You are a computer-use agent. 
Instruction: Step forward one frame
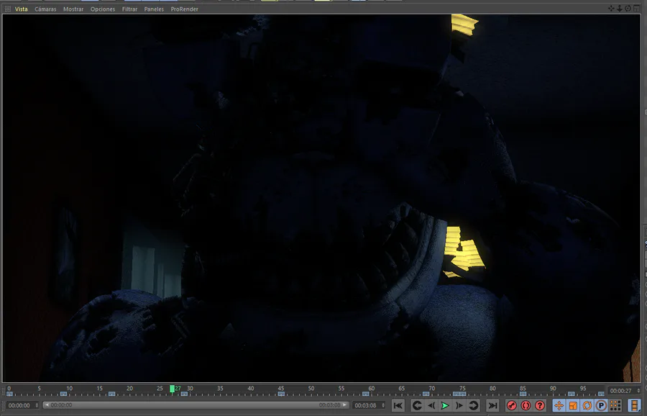click(459, 406)
